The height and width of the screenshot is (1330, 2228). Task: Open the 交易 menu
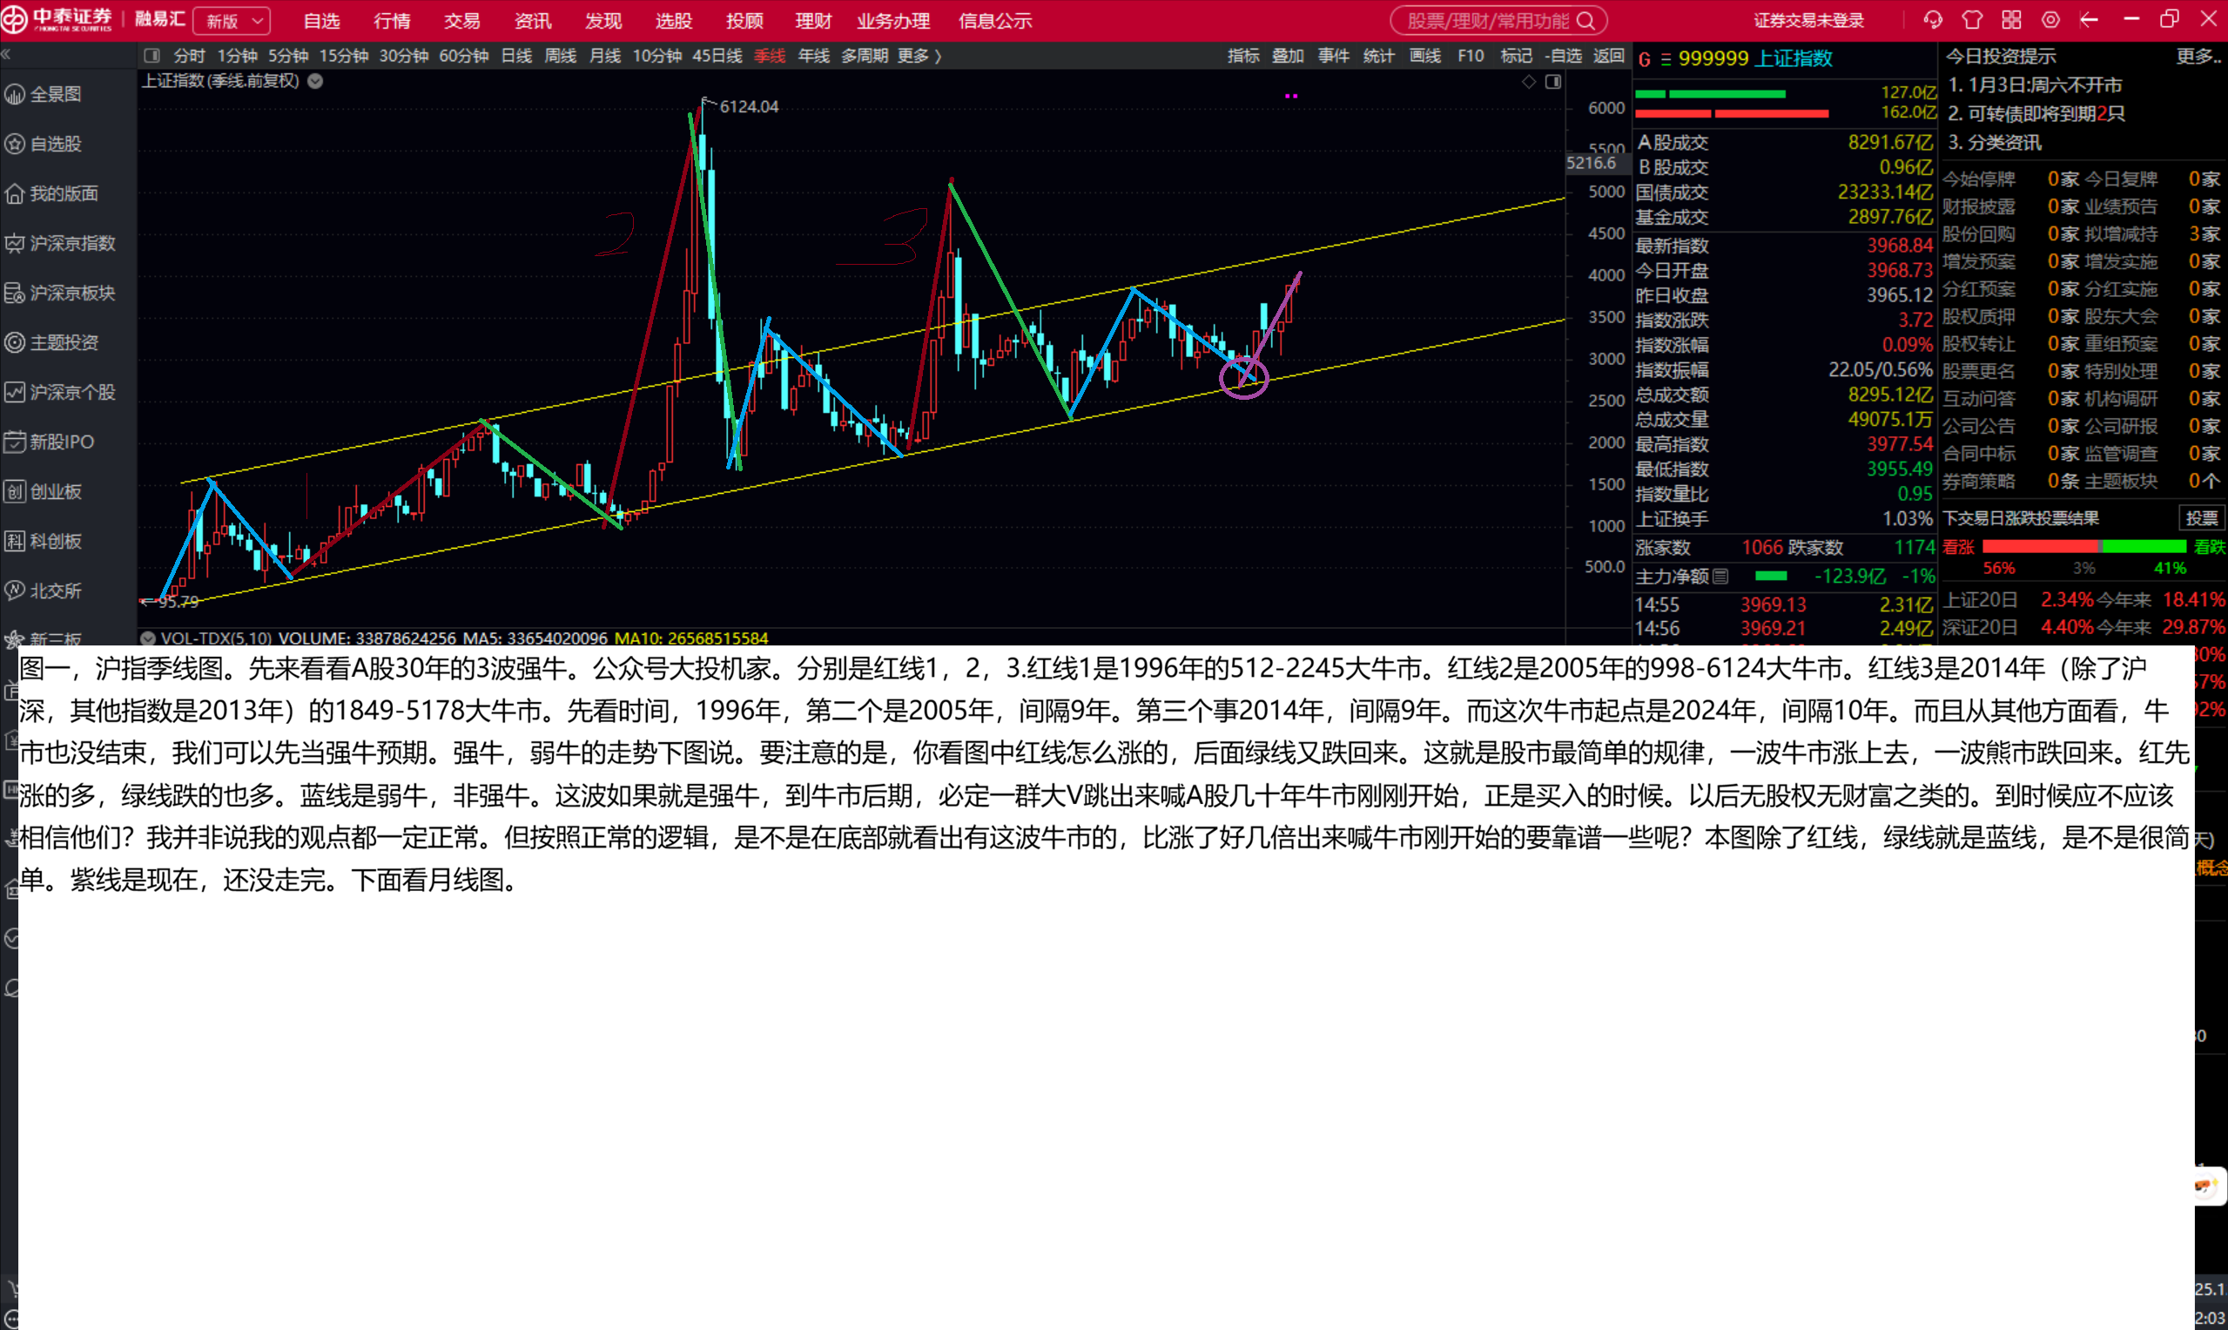coord(462,21)
